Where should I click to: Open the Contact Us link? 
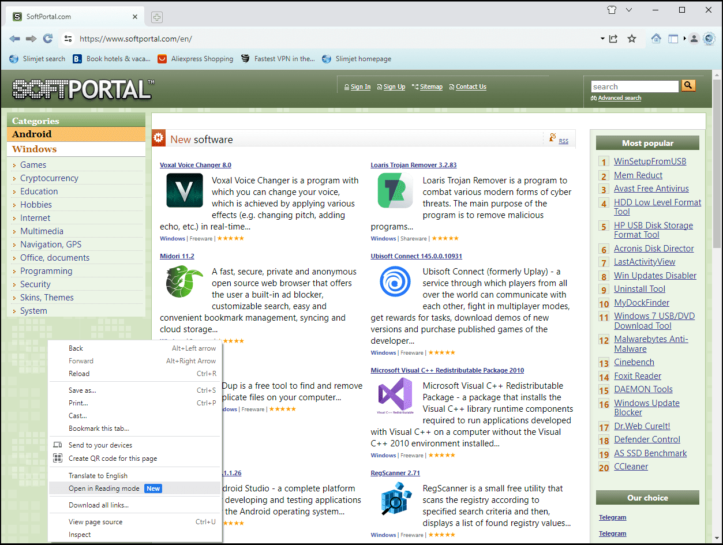point(471,87)
